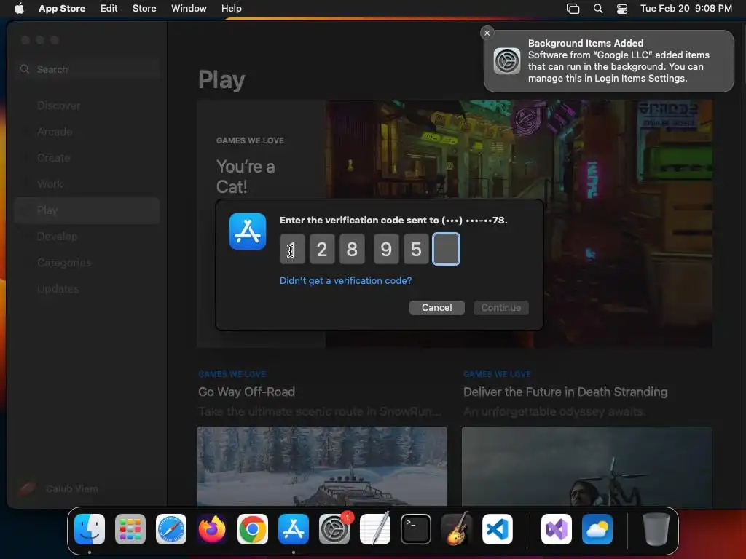Viewport: 746px width, 559px height.
Task: Select Work in the sidebar
Action: pyautogui.click(x=87, y=184)
